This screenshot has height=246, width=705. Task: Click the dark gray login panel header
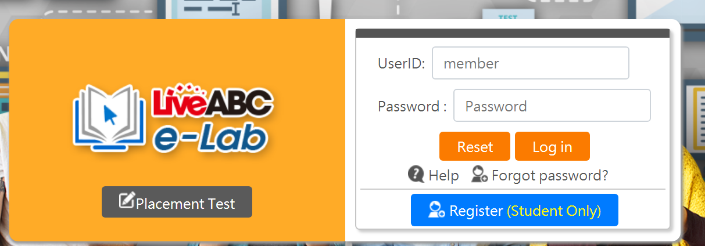tap(513, 33)
